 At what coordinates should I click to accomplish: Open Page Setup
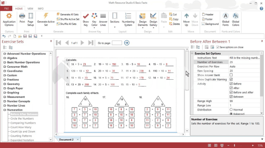(30, 20)
